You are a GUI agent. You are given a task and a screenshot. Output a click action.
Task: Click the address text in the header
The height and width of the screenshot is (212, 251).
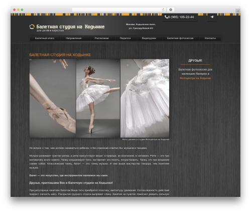coord(141,27)
